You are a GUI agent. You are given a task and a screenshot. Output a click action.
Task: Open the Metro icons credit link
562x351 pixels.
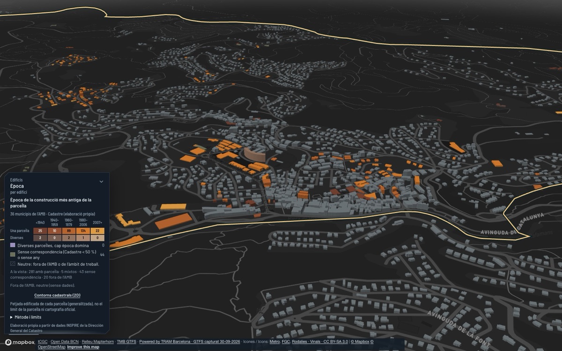(274, 342)
